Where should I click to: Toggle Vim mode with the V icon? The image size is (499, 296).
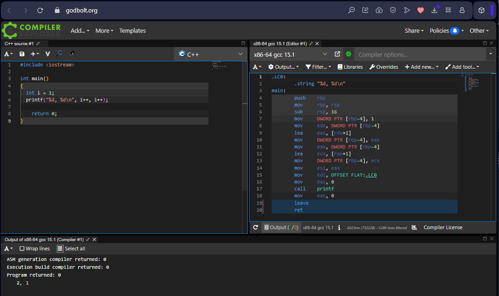[48, 54]
